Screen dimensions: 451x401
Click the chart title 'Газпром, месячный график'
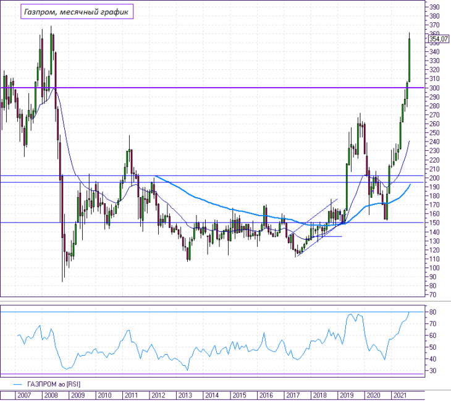pyautogui.click(x=77, y=12)
